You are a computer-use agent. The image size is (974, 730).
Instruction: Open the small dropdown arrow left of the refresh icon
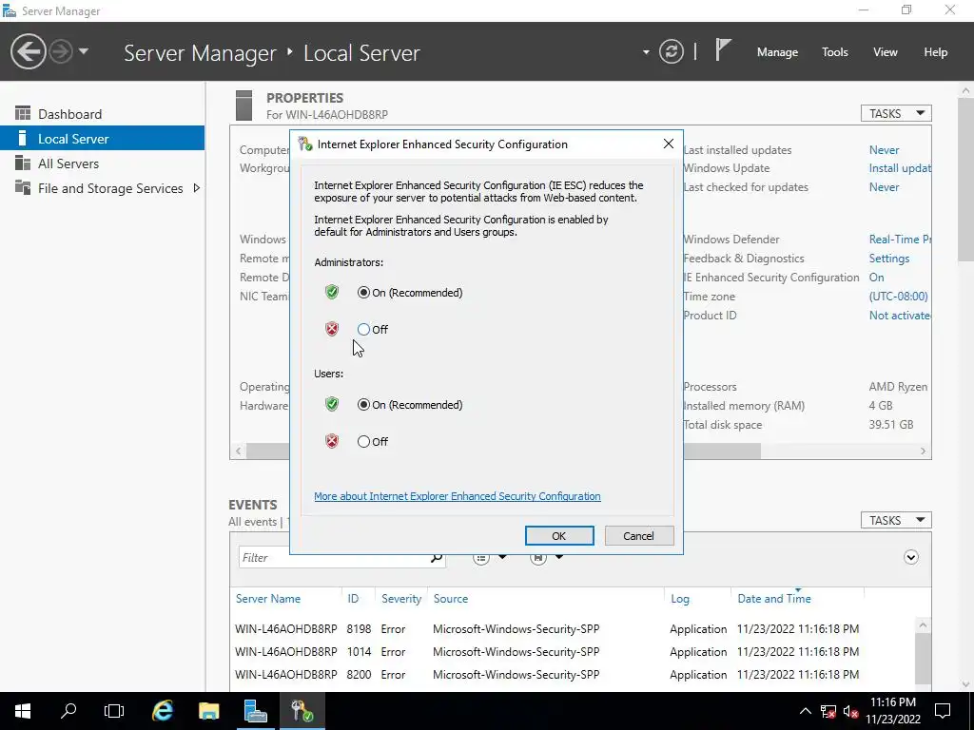pos(646,52)
